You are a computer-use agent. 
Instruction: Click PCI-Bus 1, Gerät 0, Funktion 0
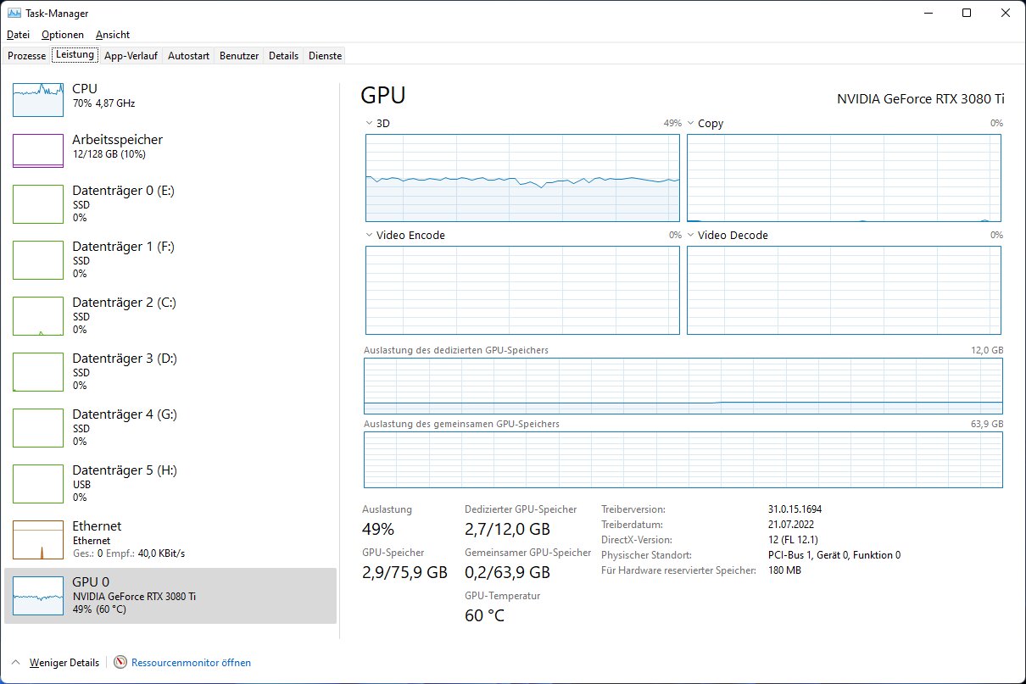point(834,555)
